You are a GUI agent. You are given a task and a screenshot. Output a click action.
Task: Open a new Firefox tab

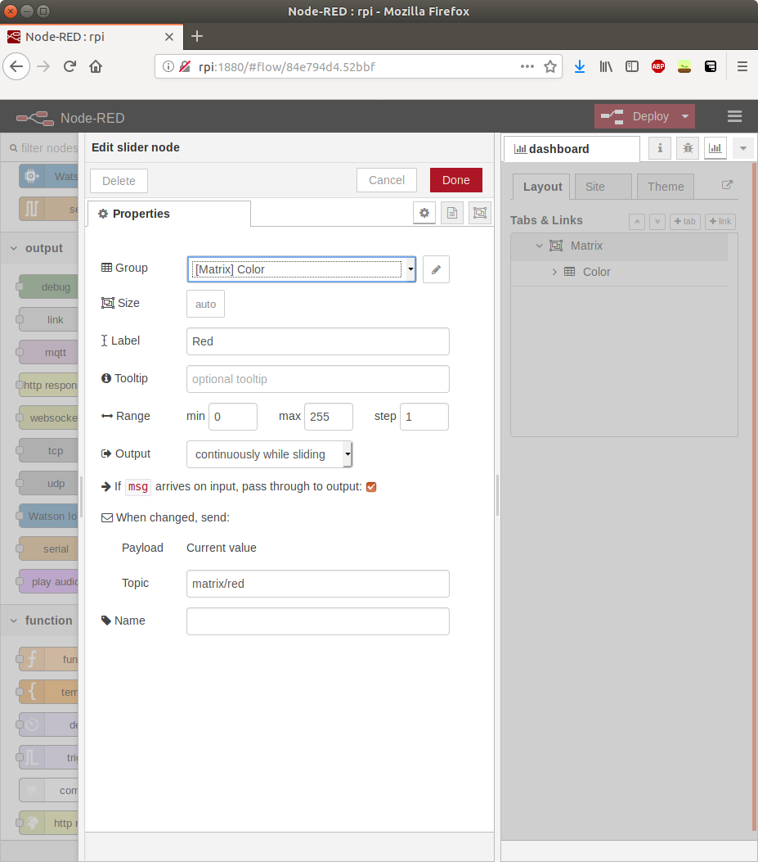(x=197, y=36)
